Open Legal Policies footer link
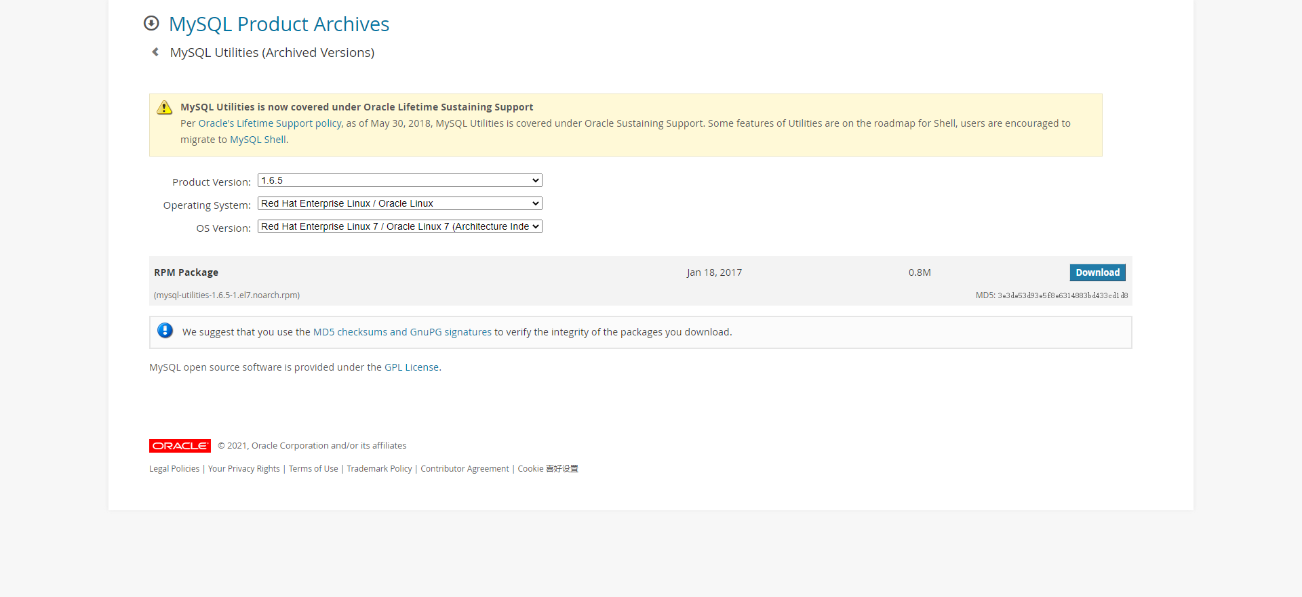The image size is (1302, 597). (174, 469)
